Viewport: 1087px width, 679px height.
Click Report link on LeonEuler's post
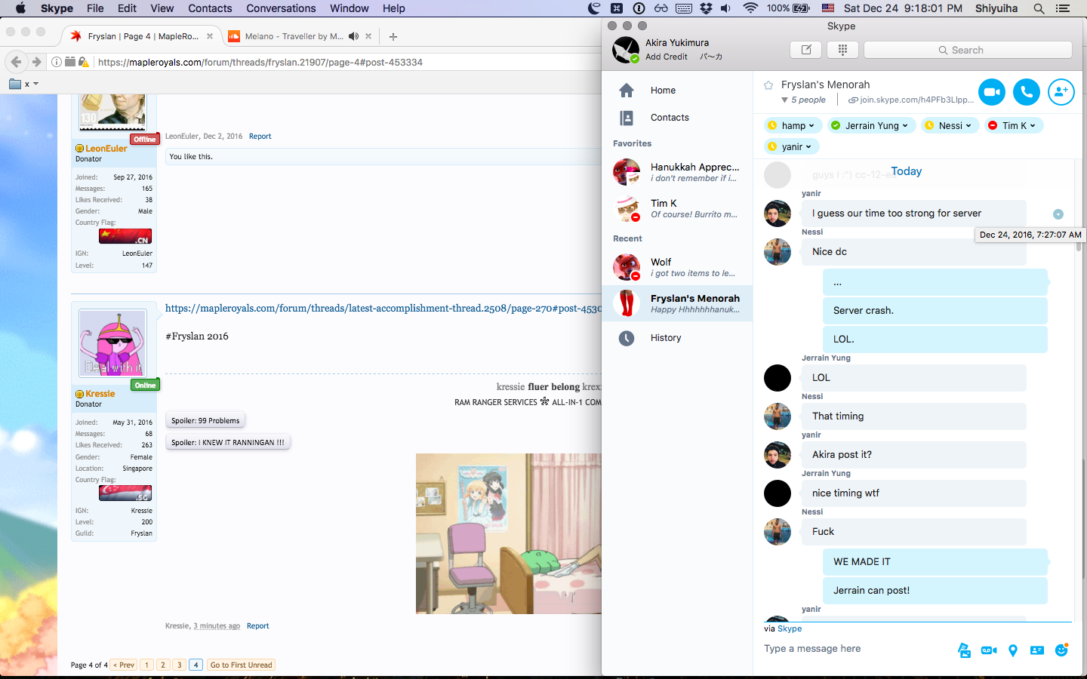click(260, 137)
